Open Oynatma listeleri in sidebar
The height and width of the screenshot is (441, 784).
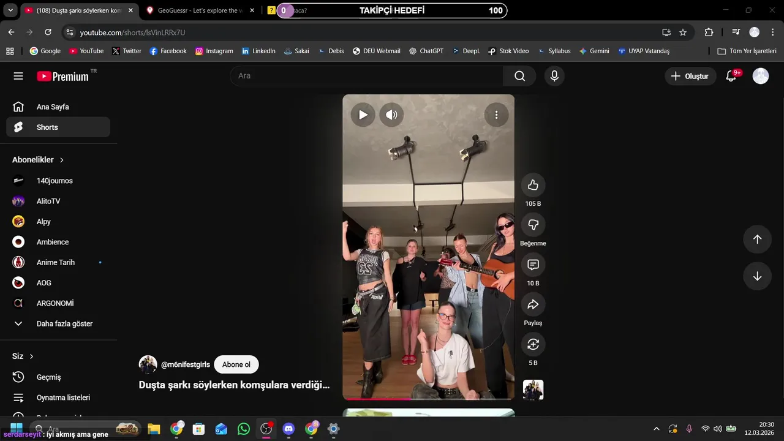tap(58, 398)
